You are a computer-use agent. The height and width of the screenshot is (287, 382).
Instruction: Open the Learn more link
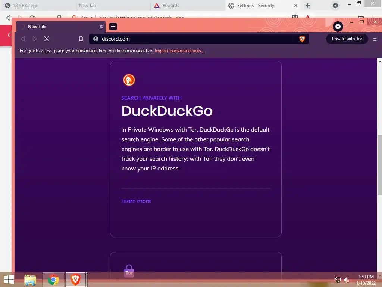(136, 201)
